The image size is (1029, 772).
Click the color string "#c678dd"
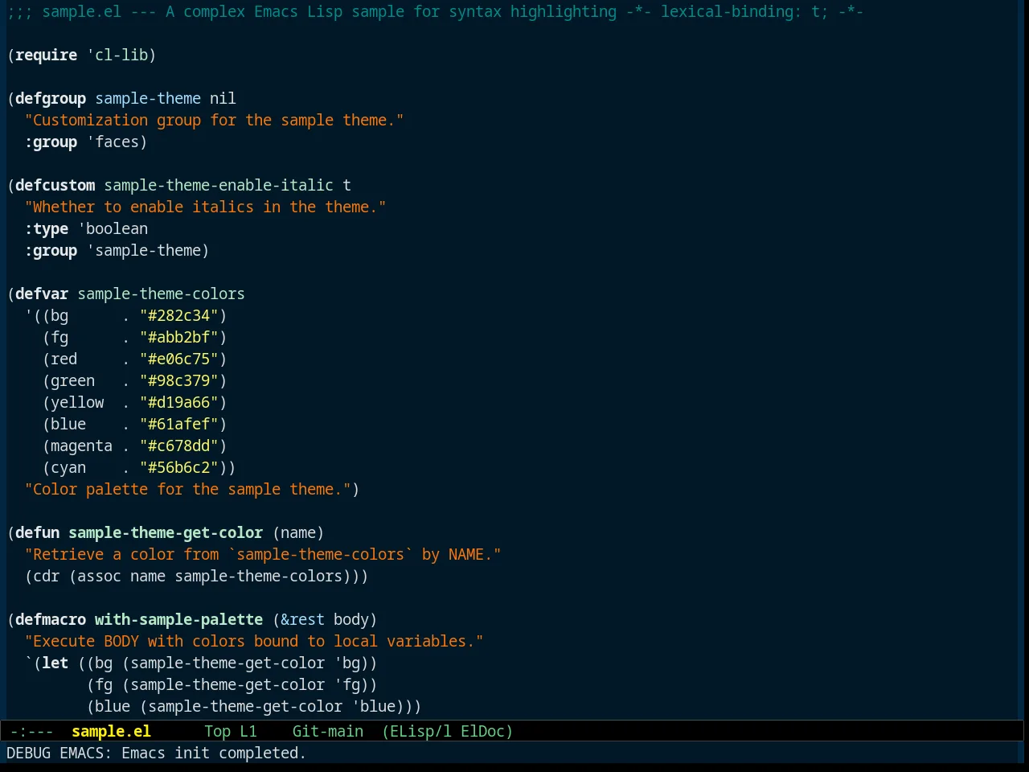point(178,446)
